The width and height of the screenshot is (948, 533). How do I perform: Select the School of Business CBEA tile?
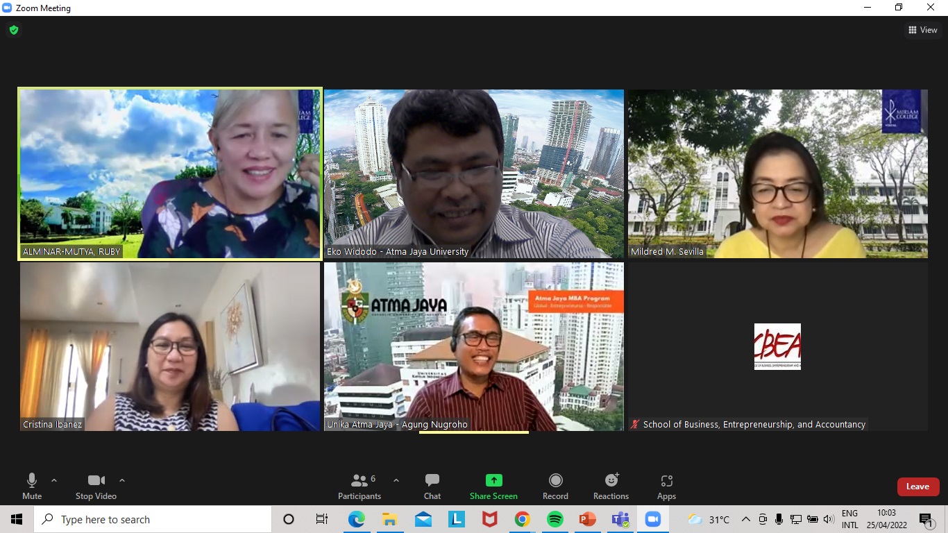click(778, 346)
